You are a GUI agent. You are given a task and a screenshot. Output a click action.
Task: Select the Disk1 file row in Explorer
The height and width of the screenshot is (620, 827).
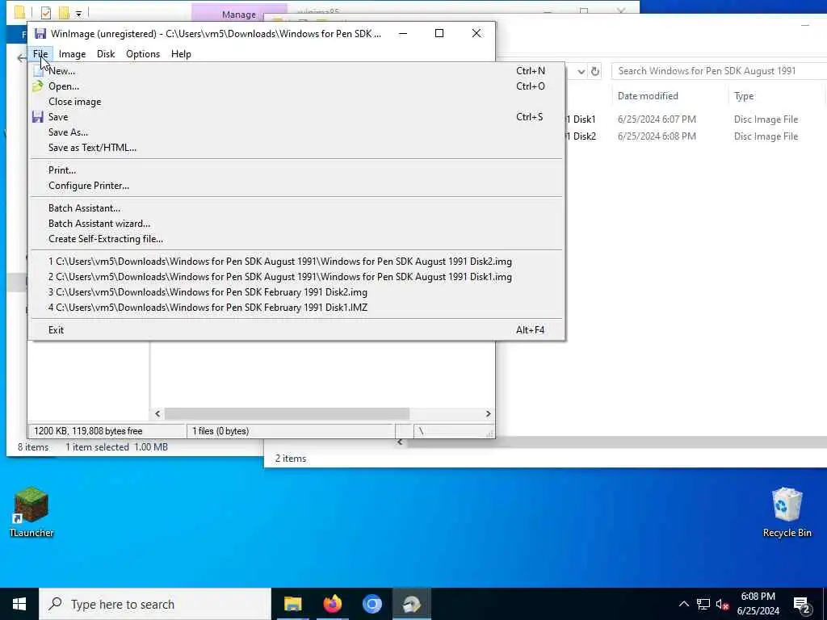696,119
